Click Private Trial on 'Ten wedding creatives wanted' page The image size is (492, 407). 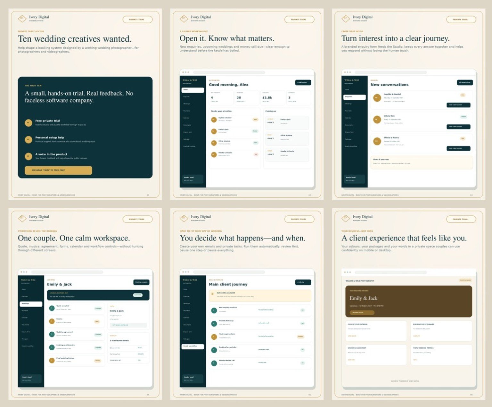pos(137,20)
